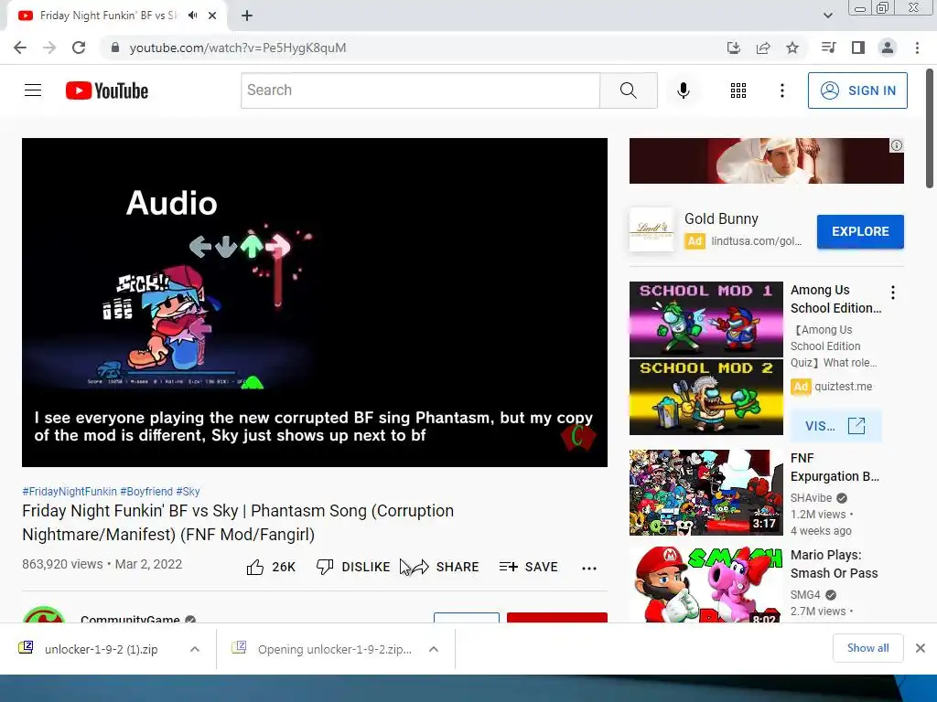Open the FNF Expurgation B... title

pyautogui.click(x=835, y=467)
